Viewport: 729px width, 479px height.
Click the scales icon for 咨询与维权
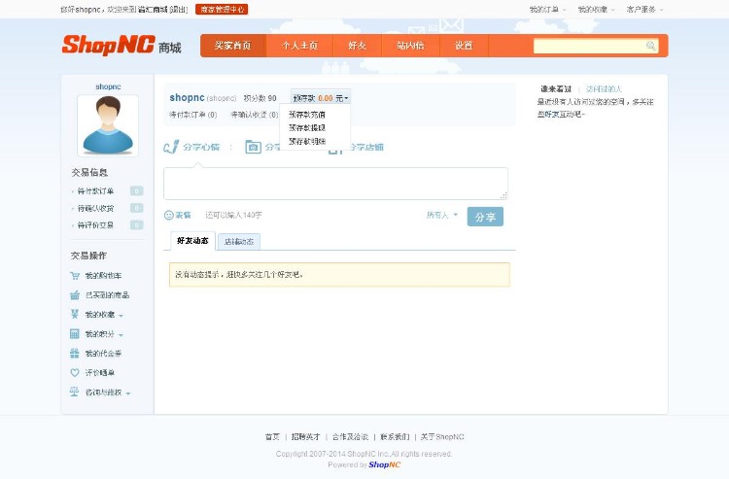tap(75, 393)
